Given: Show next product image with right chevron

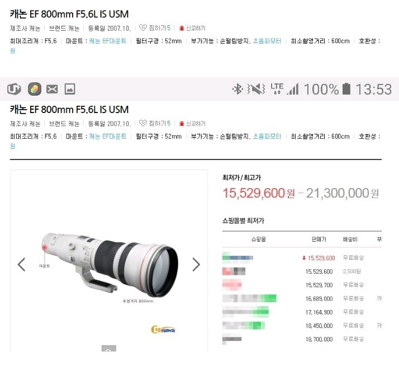Looking at the screenshot, I should pos(196,264).
